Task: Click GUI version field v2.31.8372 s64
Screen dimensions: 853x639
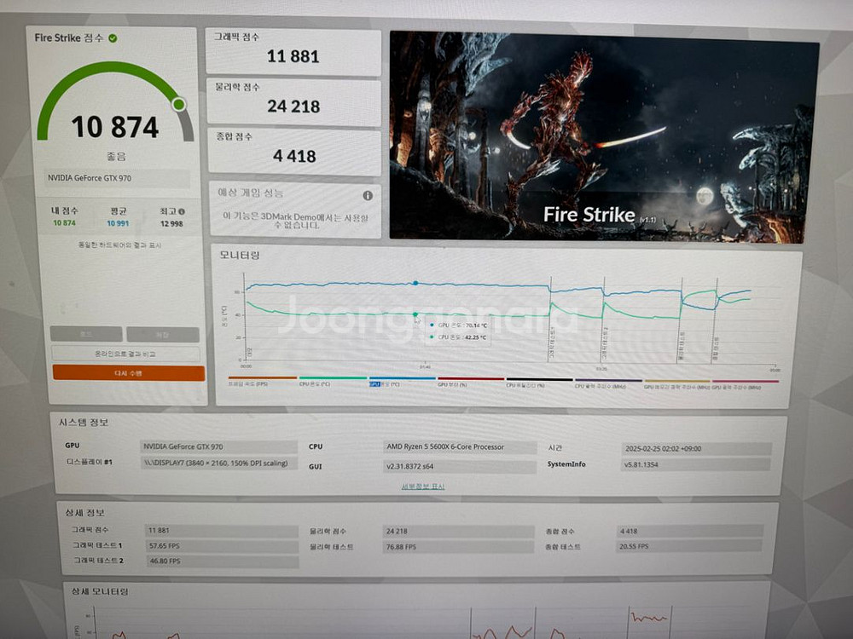Action: click(x=460, y=466)
